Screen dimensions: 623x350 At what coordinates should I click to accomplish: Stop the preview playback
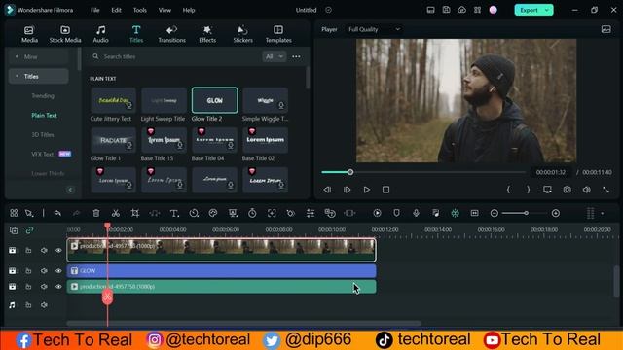[x=385, y=190]
